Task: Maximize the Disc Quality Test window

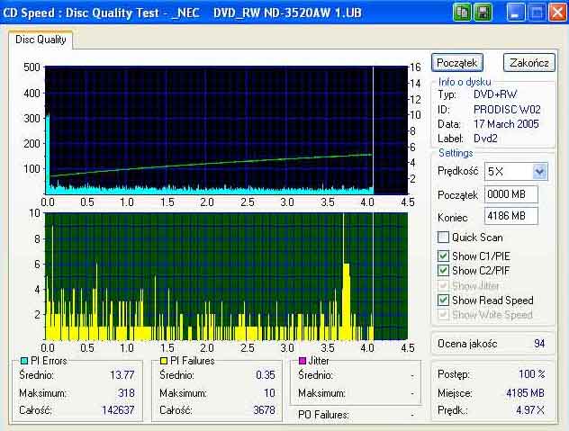Action: tap(537, 13)
